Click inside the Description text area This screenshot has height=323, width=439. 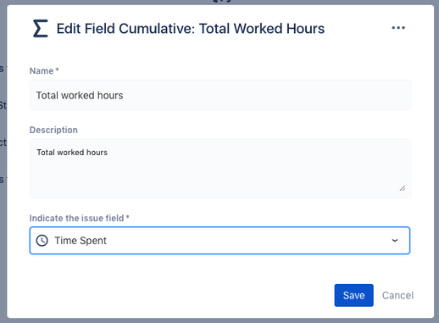coord(220,169)
